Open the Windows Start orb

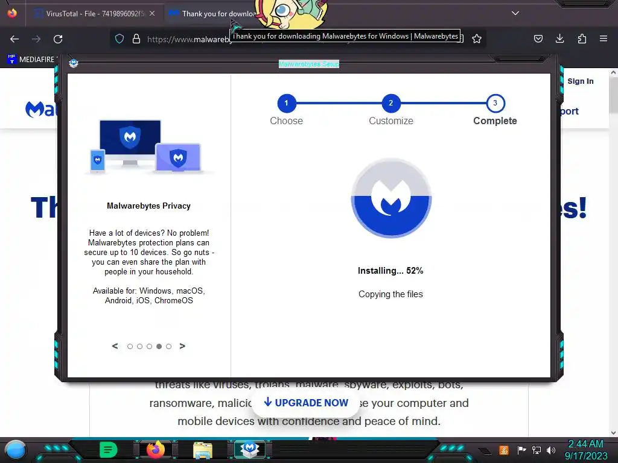(x=16, y=450)
